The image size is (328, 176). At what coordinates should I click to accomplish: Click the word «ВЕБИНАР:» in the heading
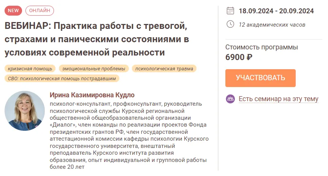click(x=27, y=27)
